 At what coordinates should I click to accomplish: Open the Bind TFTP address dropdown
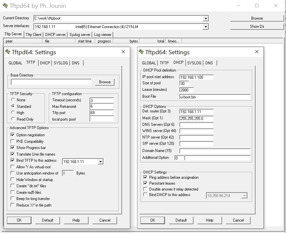[100, 161]
